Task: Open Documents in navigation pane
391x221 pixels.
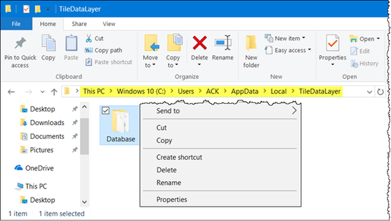Action: coord(47,137)
